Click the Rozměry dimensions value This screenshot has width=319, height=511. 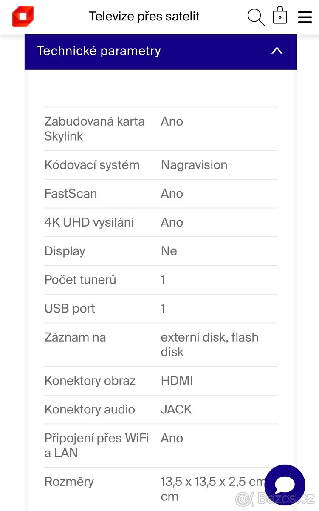[x=211, y=481]
